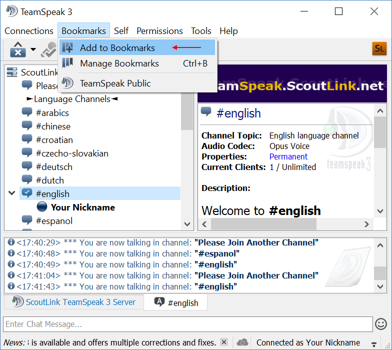Viewport: 392px width, 350px height.
Task: Click the blue client status icon beside Your Nickname
Action: pos(42,207)
